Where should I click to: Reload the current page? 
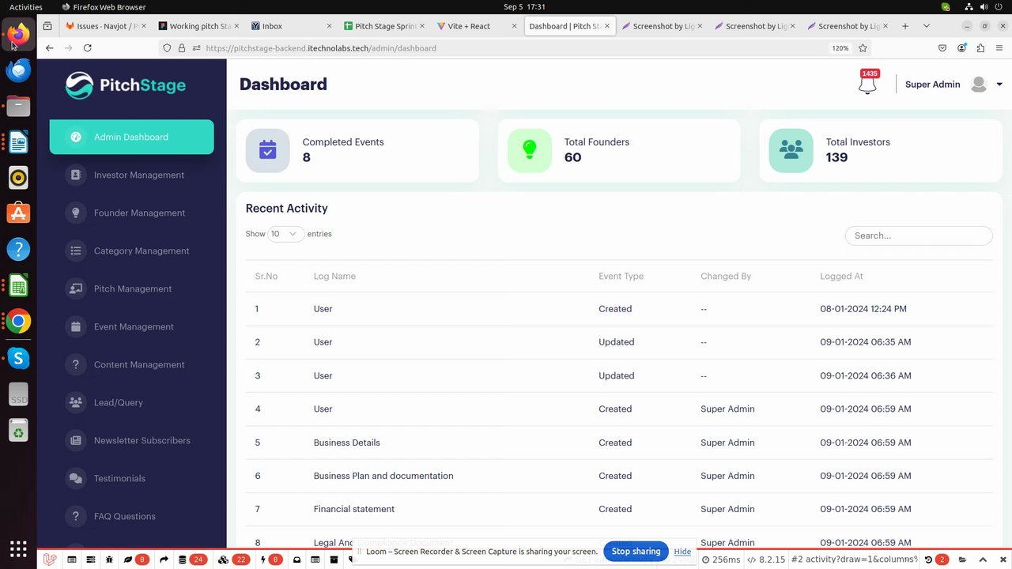click(87, 48)
